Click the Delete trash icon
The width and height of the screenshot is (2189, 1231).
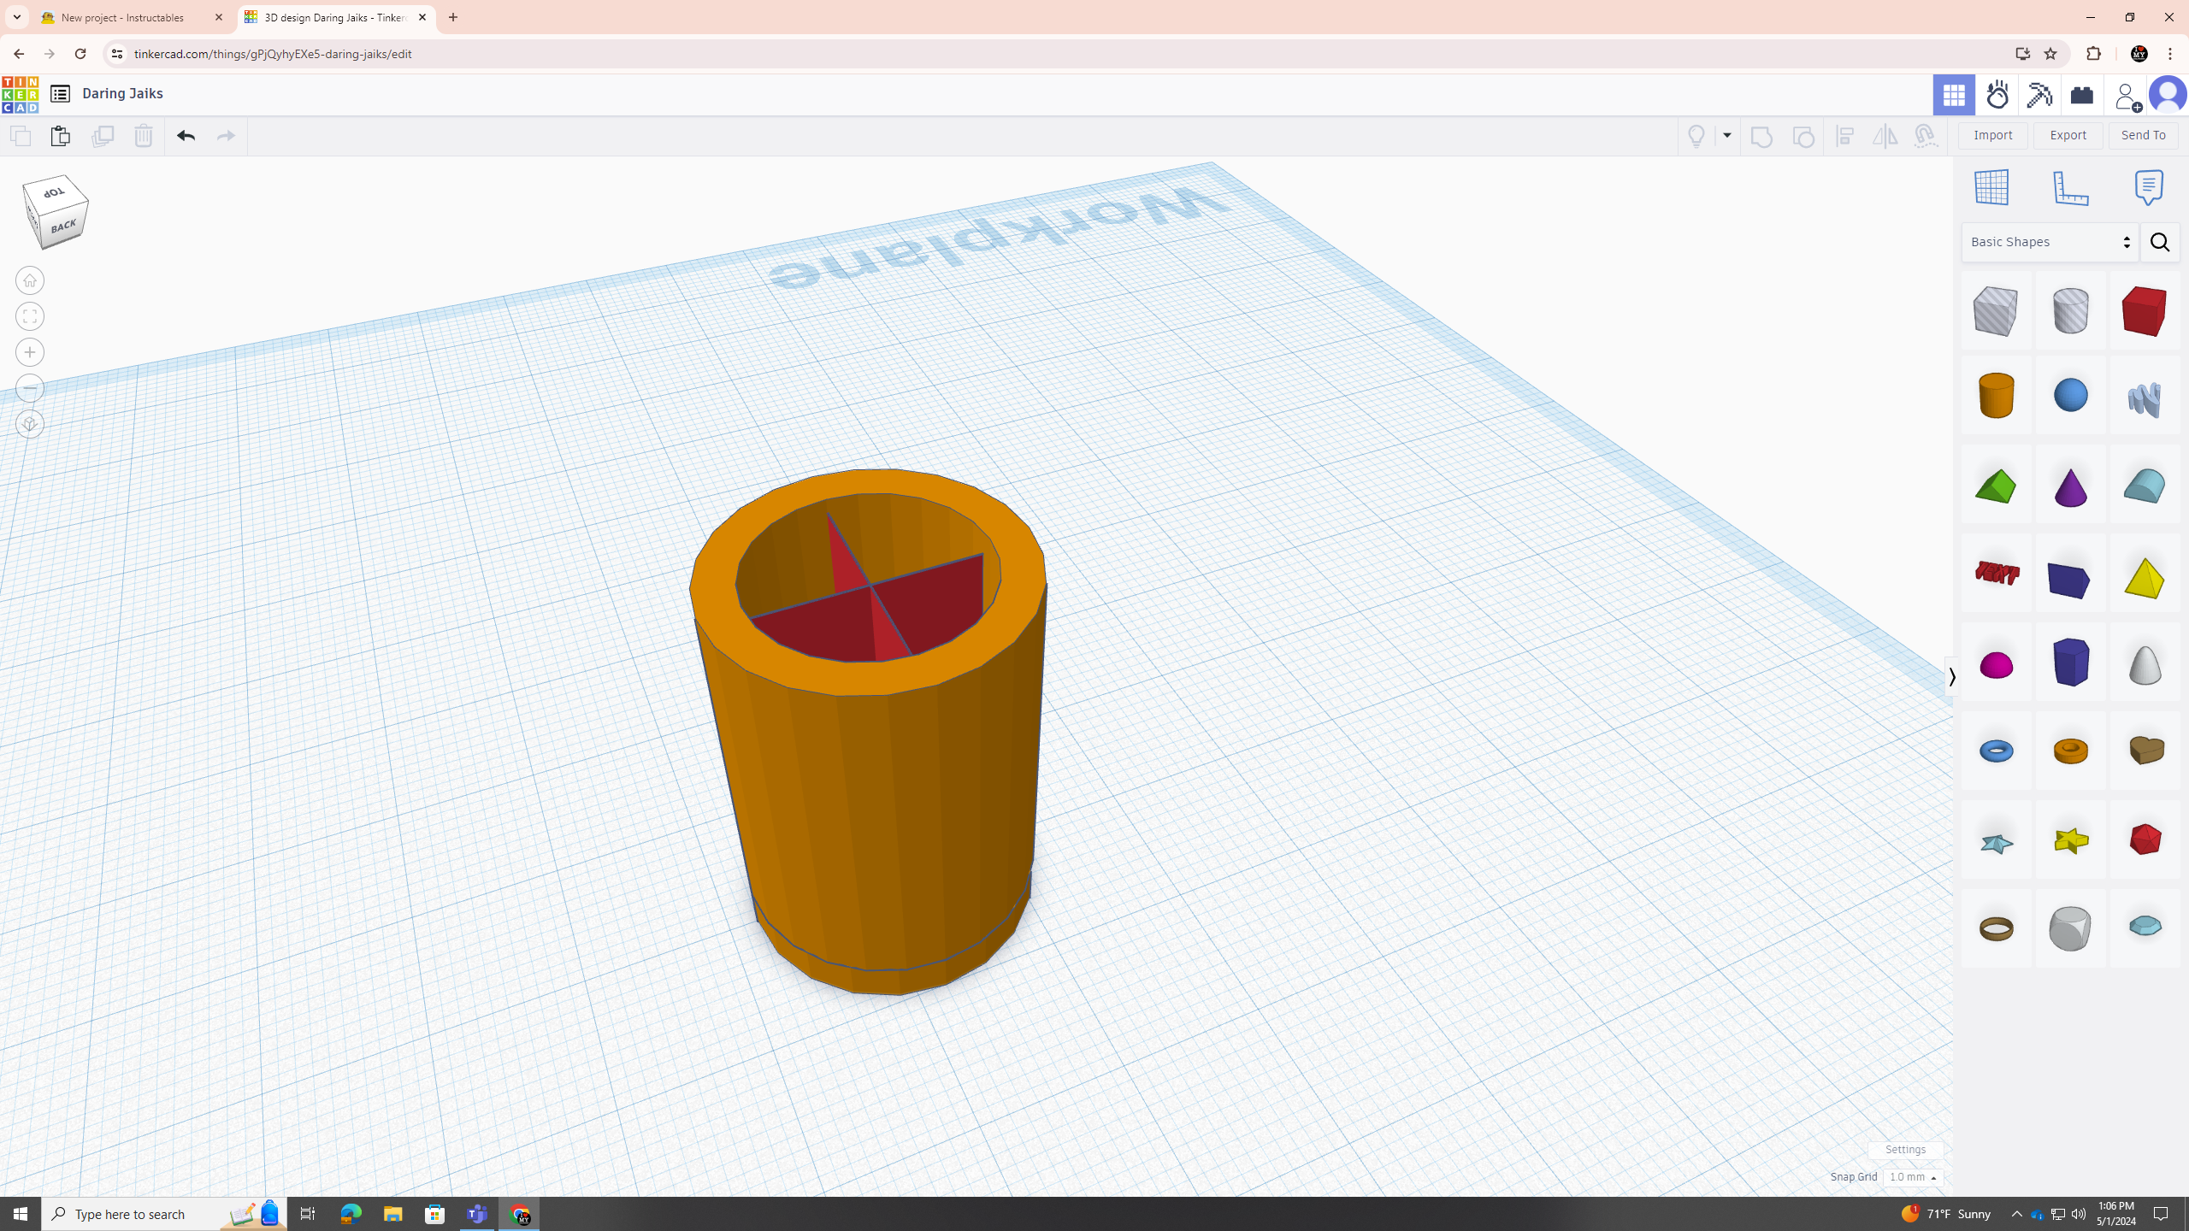coord(143,136)
